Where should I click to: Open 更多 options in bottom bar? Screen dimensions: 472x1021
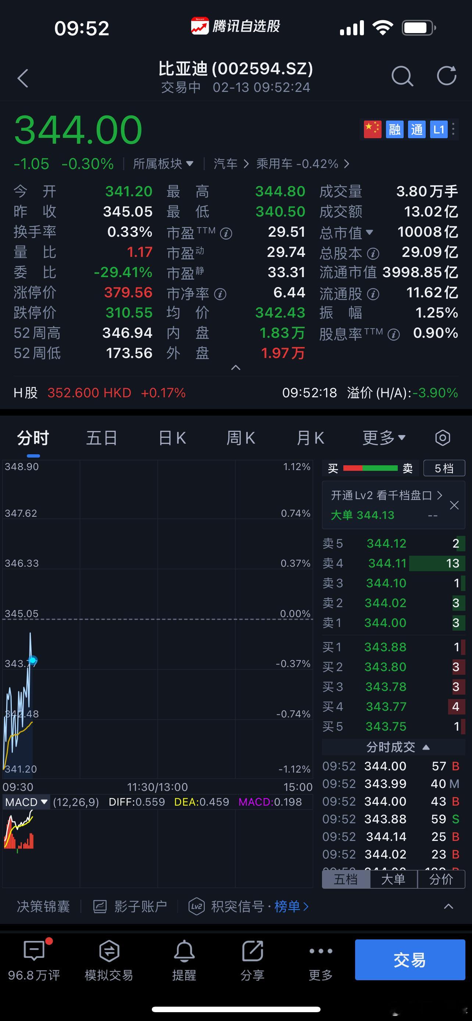coord(321,960)
